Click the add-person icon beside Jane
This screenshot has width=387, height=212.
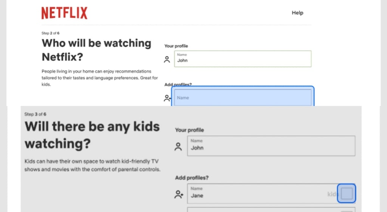point(179,194)
